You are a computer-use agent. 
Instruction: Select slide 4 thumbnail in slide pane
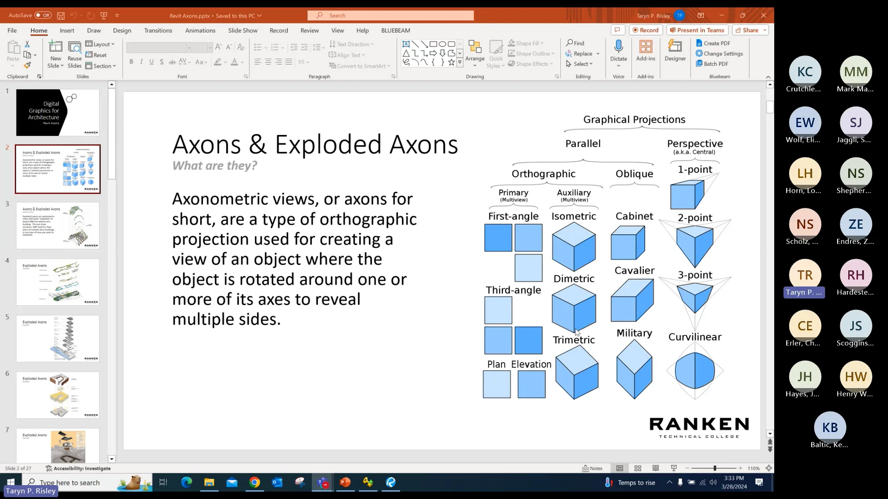[58, 282]
